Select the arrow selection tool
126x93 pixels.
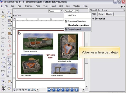(3, 12)
